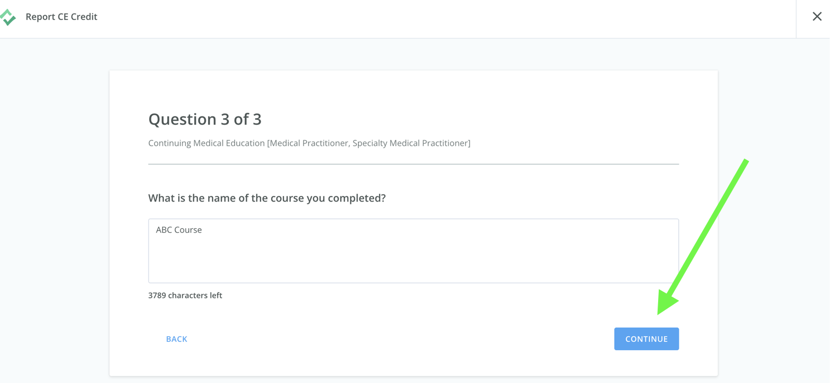Click the "Continuing Medical Education" subtitle text
The image size is (833, 383).
(x=207, y=143)
